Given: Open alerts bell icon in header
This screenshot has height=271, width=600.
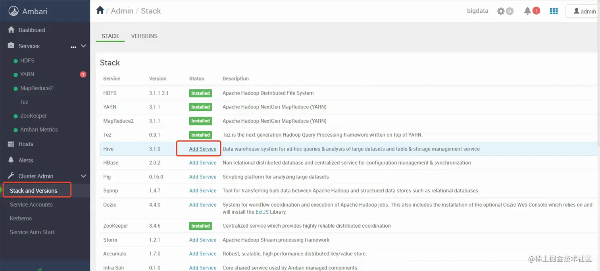Looking at the screenshot, I should tap(527, 11).
